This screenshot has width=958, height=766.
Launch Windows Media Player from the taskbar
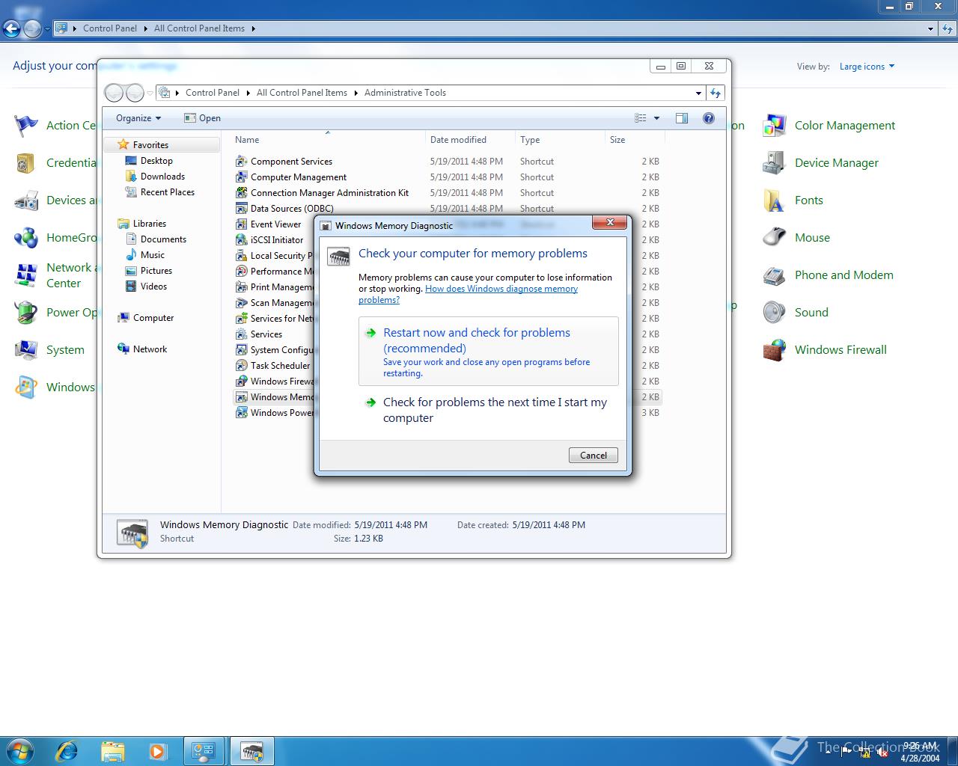157,751
